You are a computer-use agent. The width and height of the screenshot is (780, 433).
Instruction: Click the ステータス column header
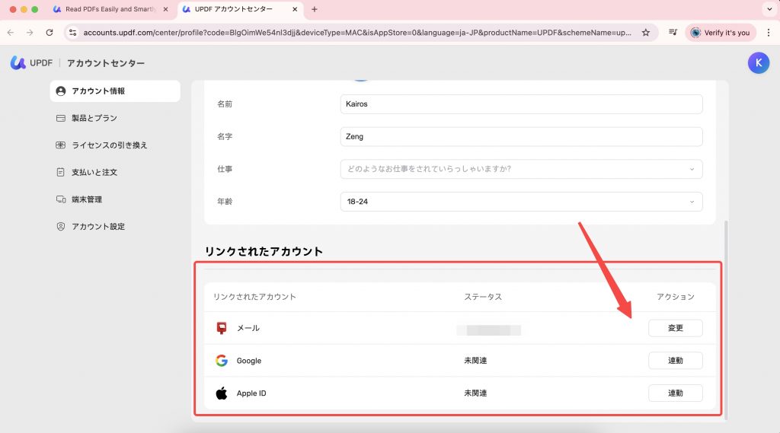coord(483,297)
